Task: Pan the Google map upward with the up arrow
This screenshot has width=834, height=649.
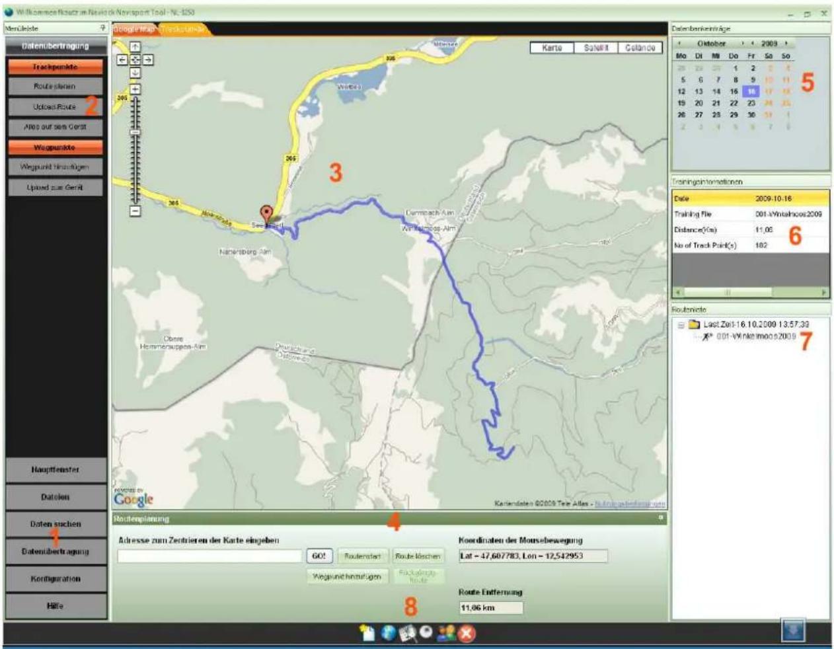Action: pos(135,46)
